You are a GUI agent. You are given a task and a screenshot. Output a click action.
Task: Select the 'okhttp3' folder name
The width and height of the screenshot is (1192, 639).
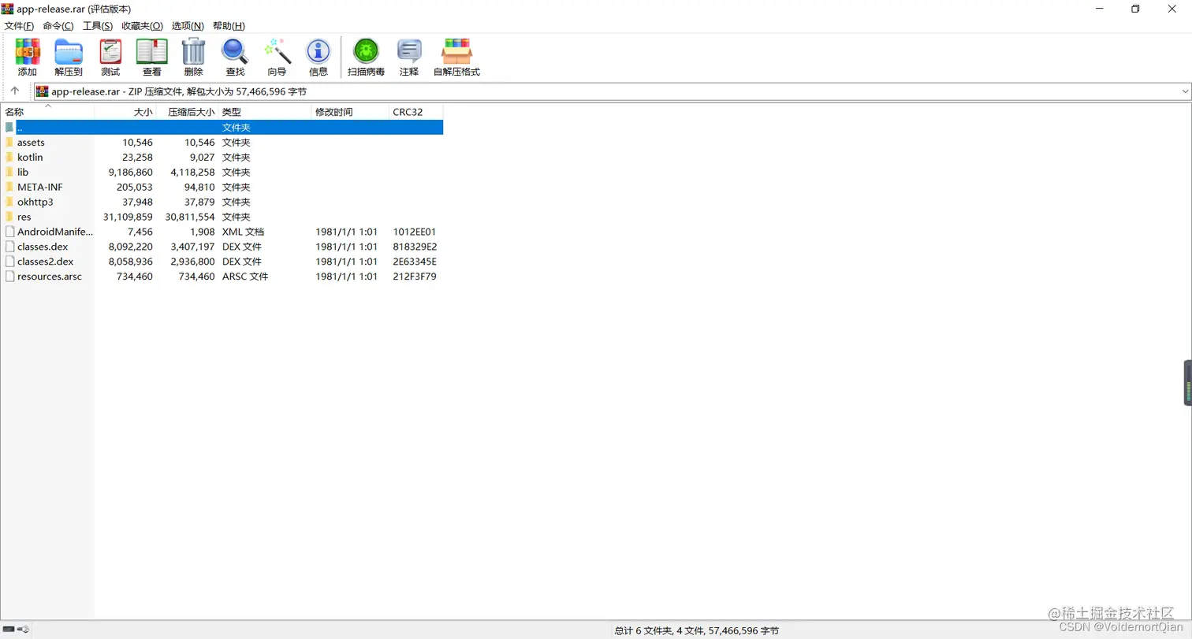click(x=35, y=202)
